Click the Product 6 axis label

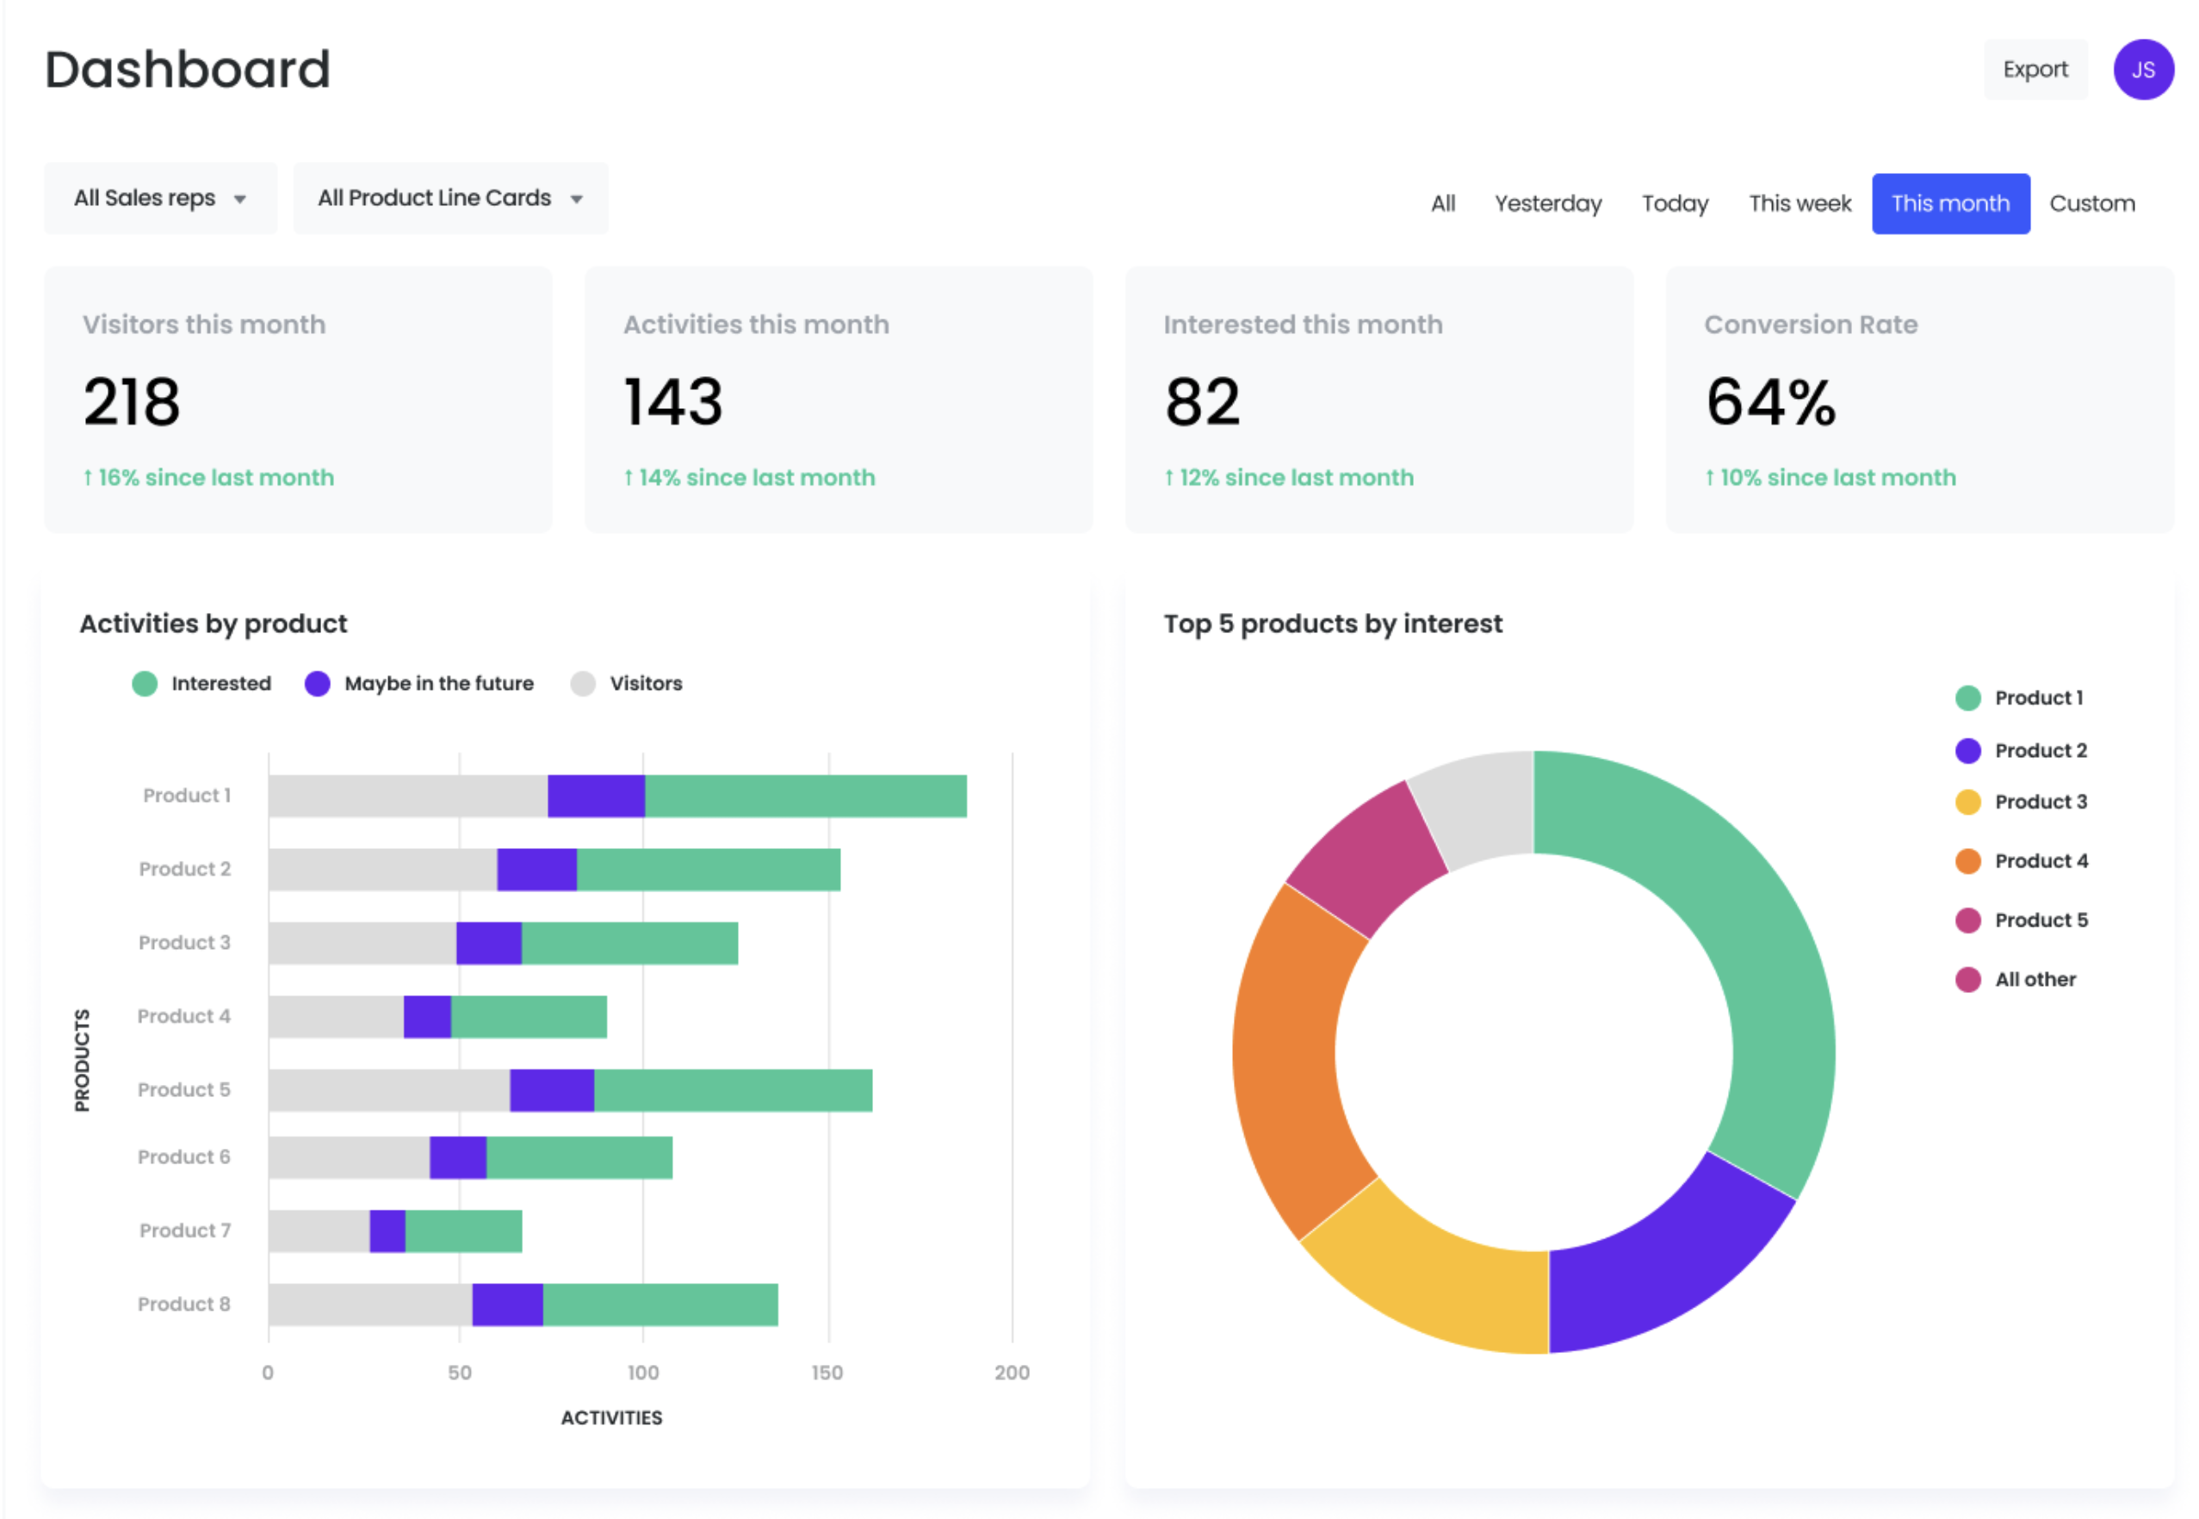[183, 1156]
